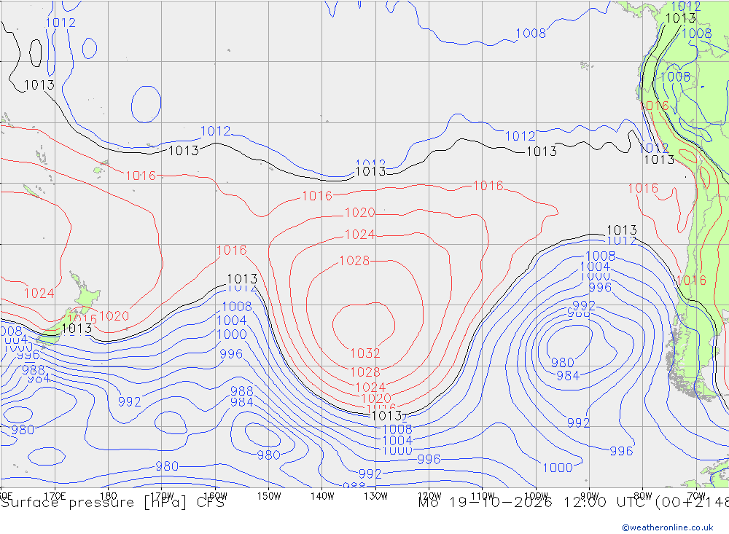
Task: Click the blue 1004 label directly below 1008 near 90W
Action: point(595,267)
